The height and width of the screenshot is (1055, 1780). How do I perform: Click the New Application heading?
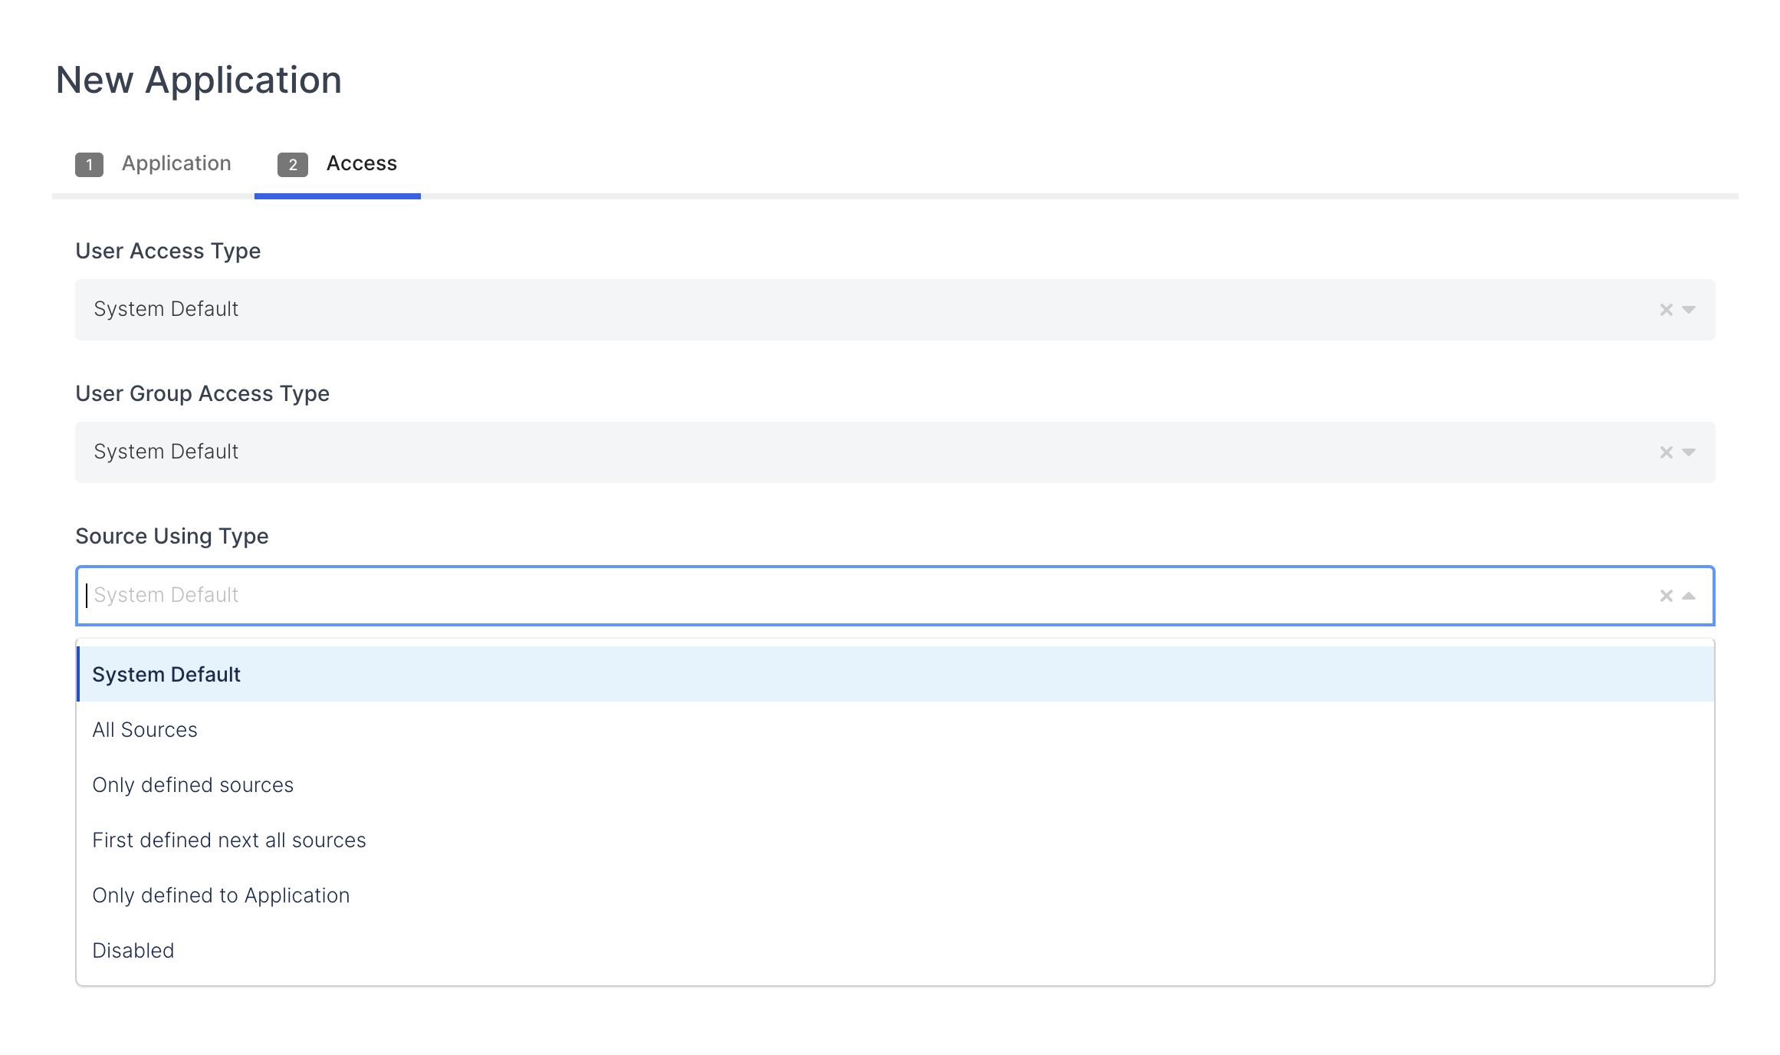coord(199,80)
